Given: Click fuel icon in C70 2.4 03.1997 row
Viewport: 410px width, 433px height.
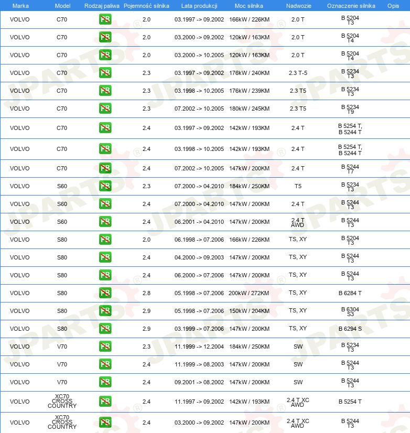Looking at the screenshot, I should (x=105, y=128).
